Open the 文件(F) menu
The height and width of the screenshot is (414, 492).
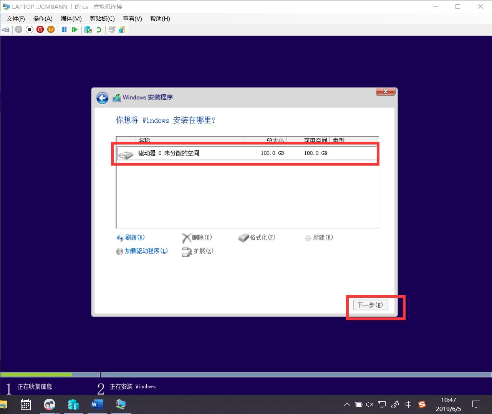pyautogui.click(x=16, y=19)
